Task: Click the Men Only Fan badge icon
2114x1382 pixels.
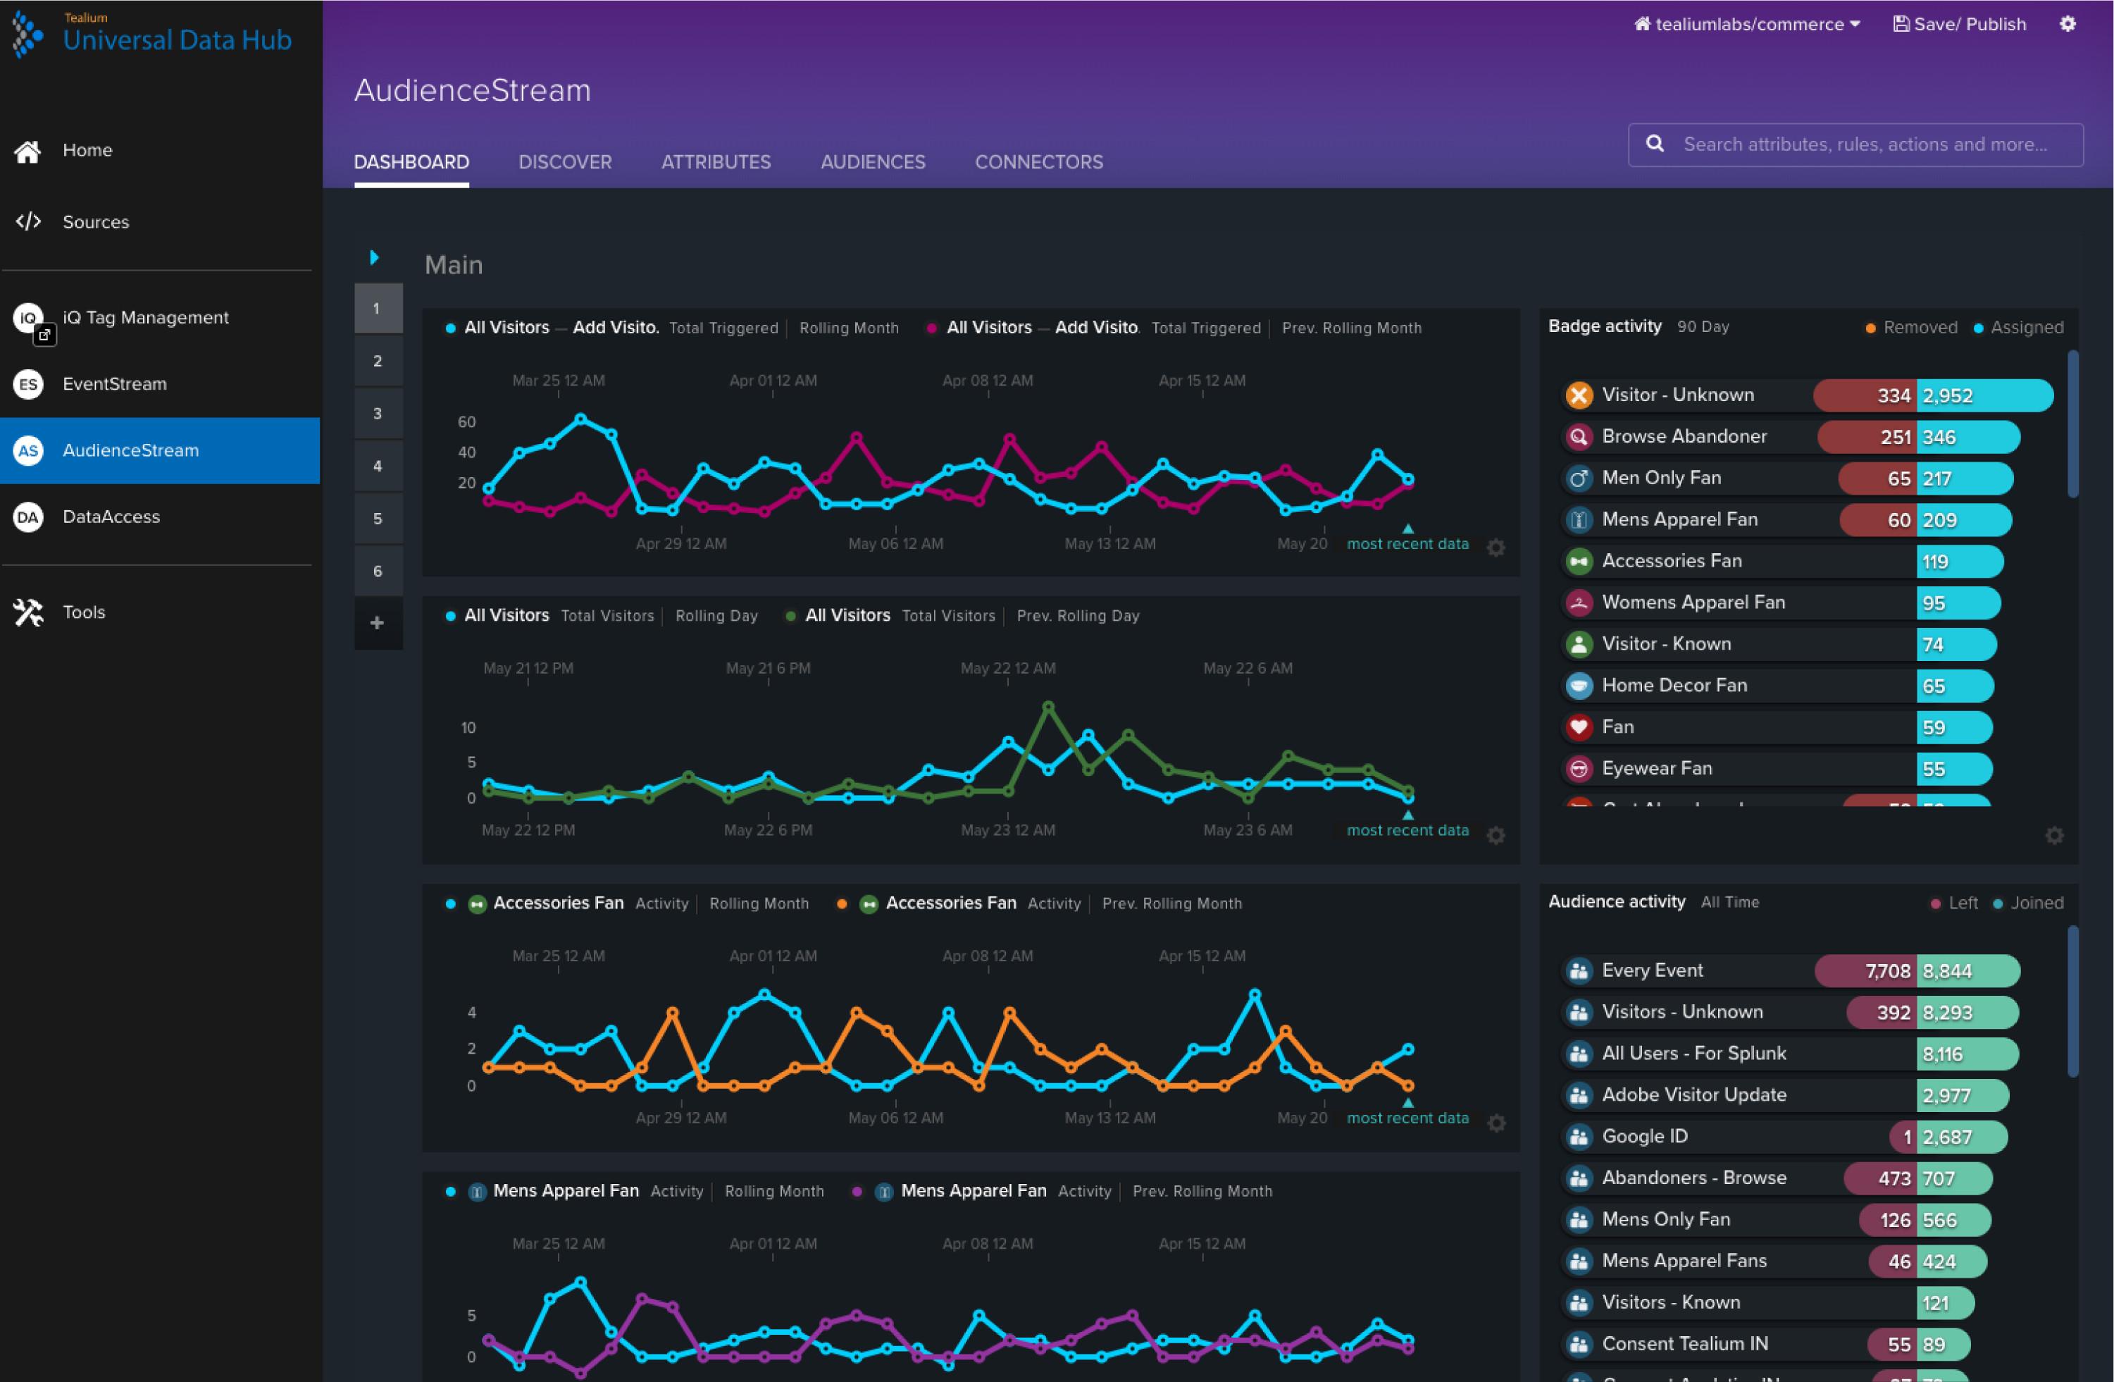Action: pos(1579,478)
